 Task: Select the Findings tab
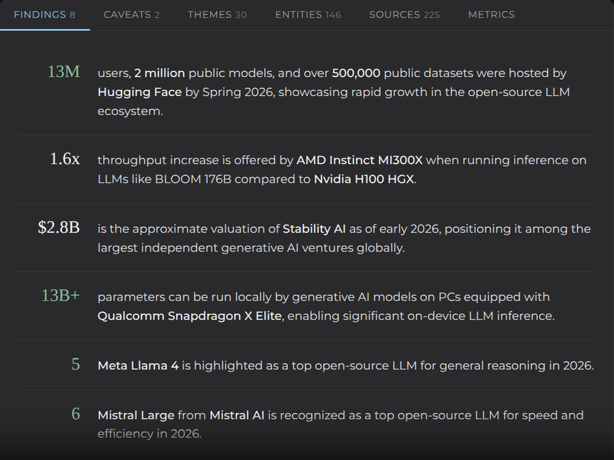44,15
